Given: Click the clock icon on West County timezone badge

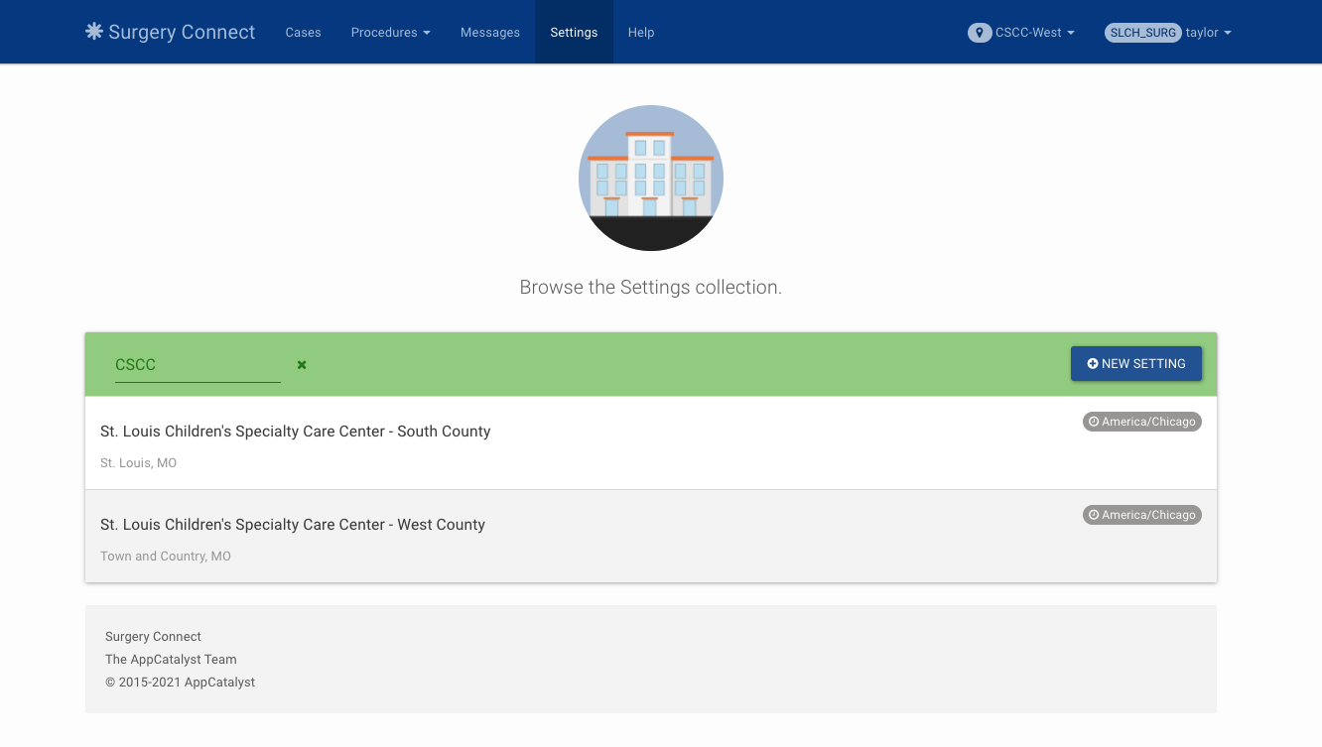Looking at the screenshot, I should point(1093,514).
